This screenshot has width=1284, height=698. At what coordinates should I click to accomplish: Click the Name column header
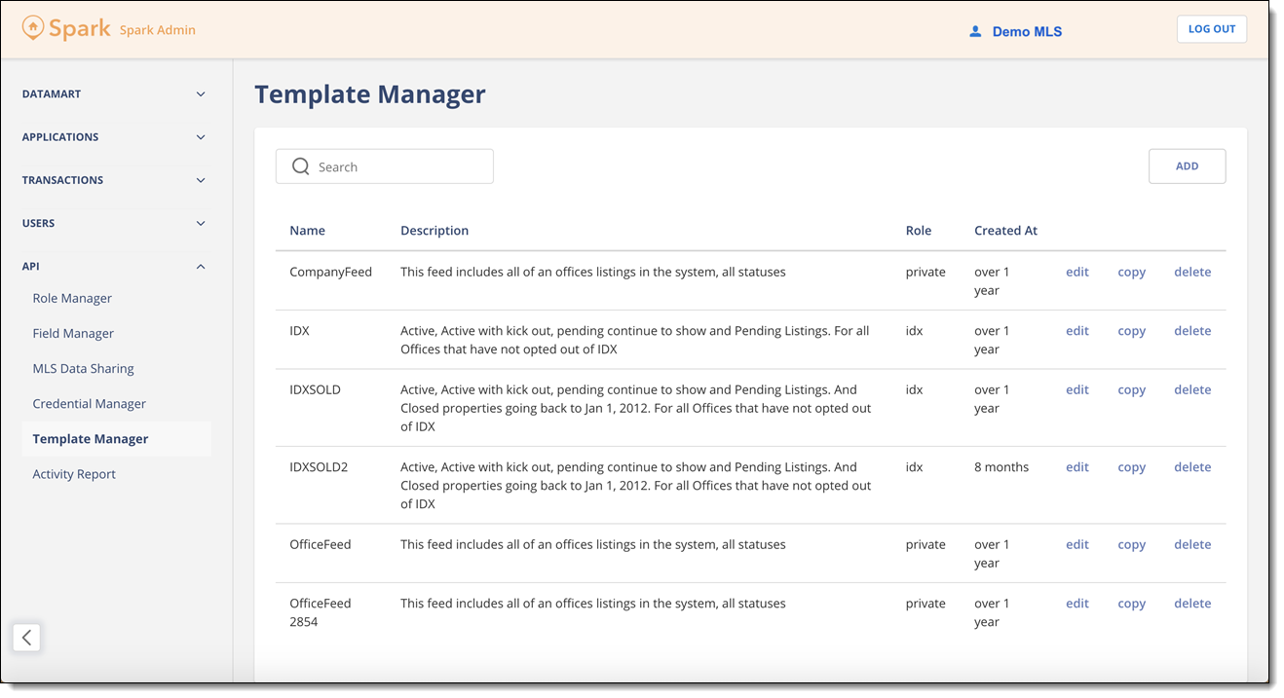(x=307, y=231)
